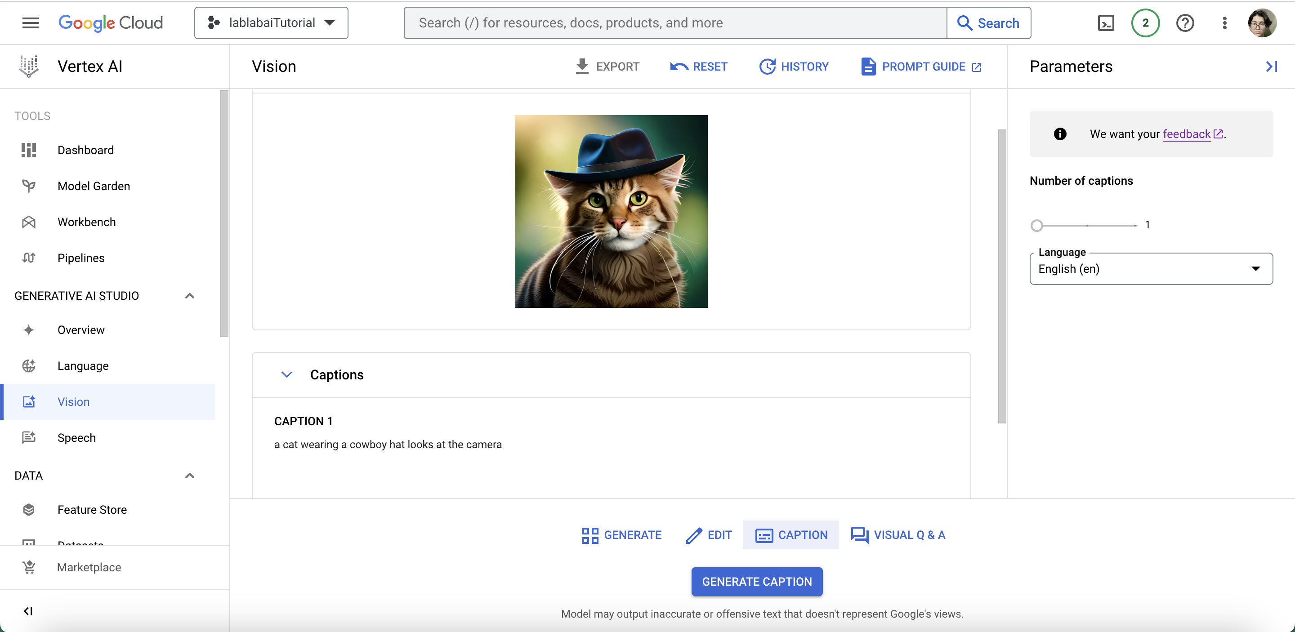This screenshot has height=632, width=1295.
Task: Switch to the Visual Q & A tab
Action: (x=898, y=535)
